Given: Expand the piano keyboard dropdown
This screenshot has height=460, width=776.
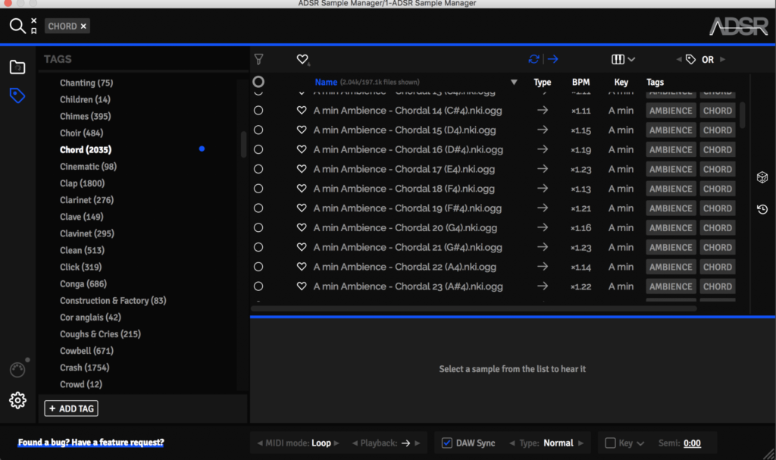Looking at the screenshot, I should pyautogui.click(x=623, y=59).
